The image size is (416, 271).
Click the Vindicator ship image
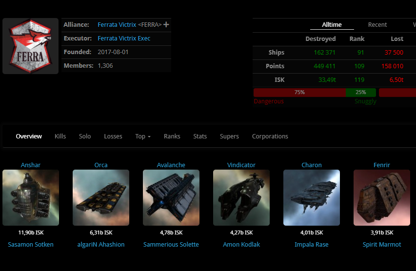click(241, 197)
